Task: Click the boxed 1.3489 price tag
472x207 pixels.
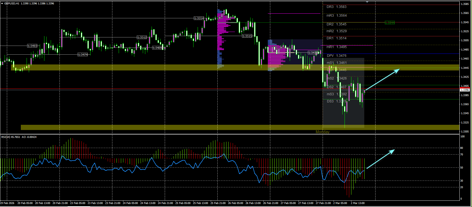Action: (x=157, y=48)
